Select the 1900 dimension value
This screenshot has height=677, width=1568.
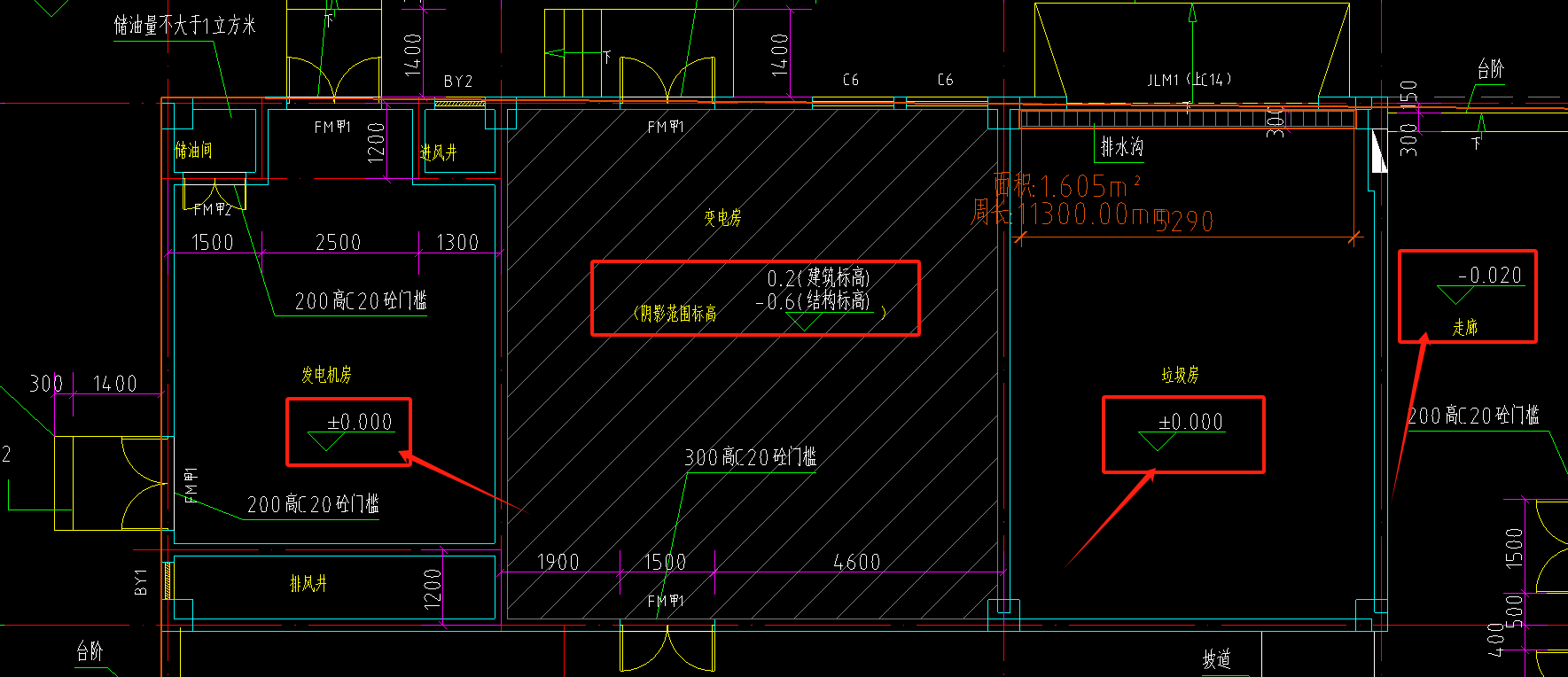(558, 562)
